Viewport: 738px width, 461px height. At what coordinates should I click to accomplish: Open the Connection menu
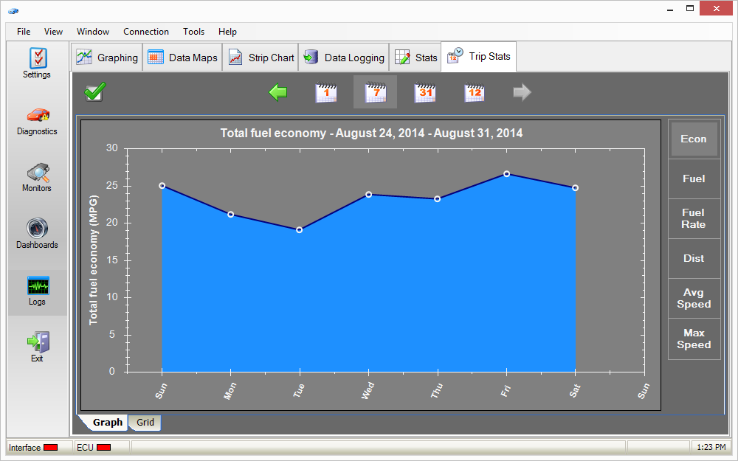click(146, 32)
